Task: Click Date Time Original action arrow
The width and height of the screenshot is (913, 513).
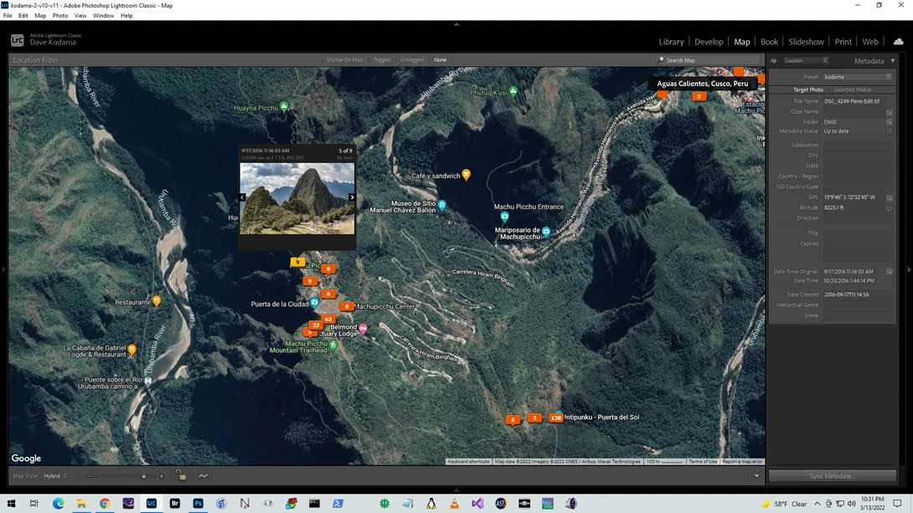Action: pyautogui.click(x=889, y=272)
